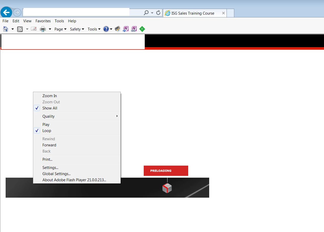Click the toolbar icon right of Help dropdown
Image resolution: width=324 pixels, height=232 pixels.
click(x=117, y=29)
